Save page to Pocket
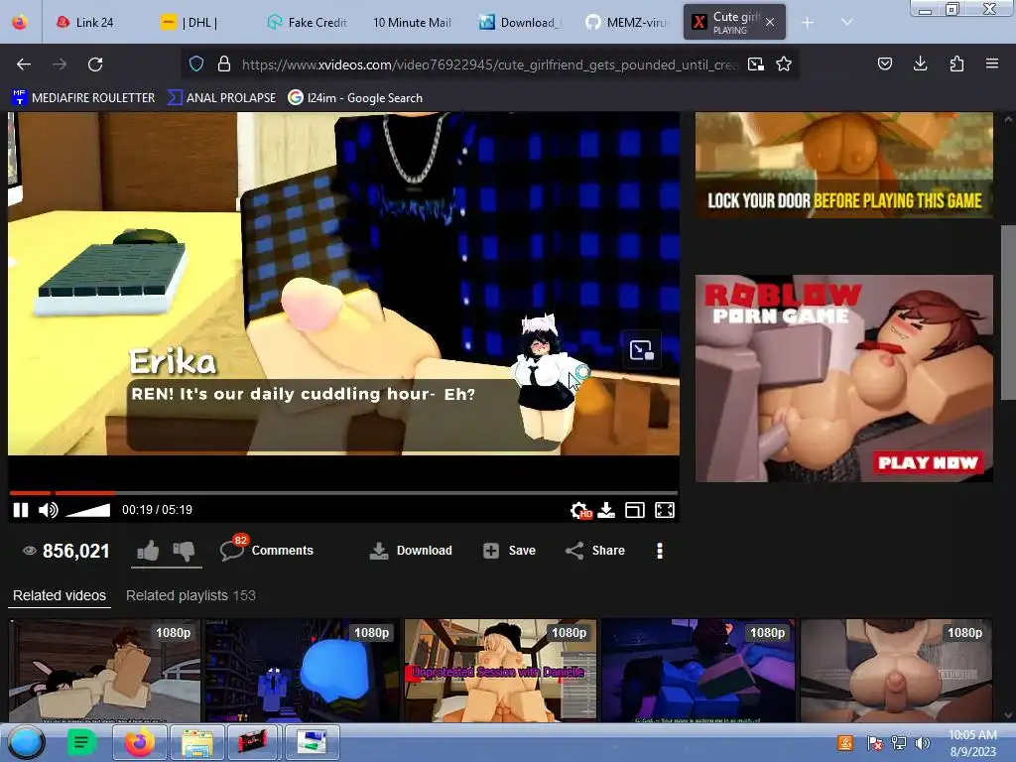 point(884,63)
